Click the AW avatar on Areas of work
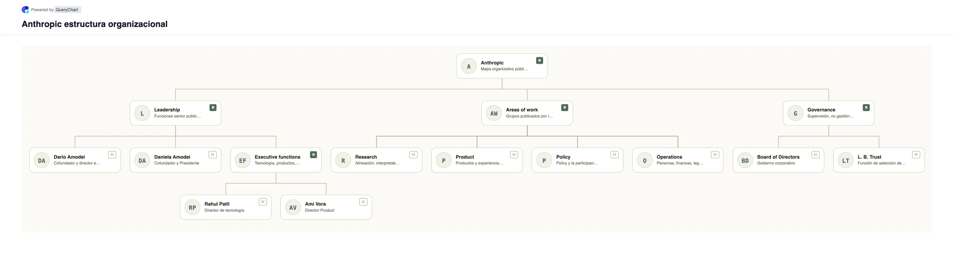The height and width of the screenshot is (254, 954). tap(494, 114)
